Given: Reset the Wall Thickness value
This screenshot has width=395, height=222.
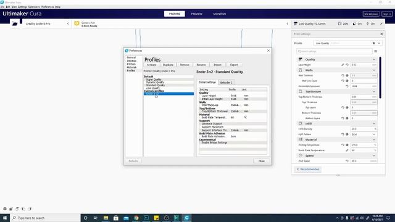Looking at the screenshot, I should [x=343, y=75].
